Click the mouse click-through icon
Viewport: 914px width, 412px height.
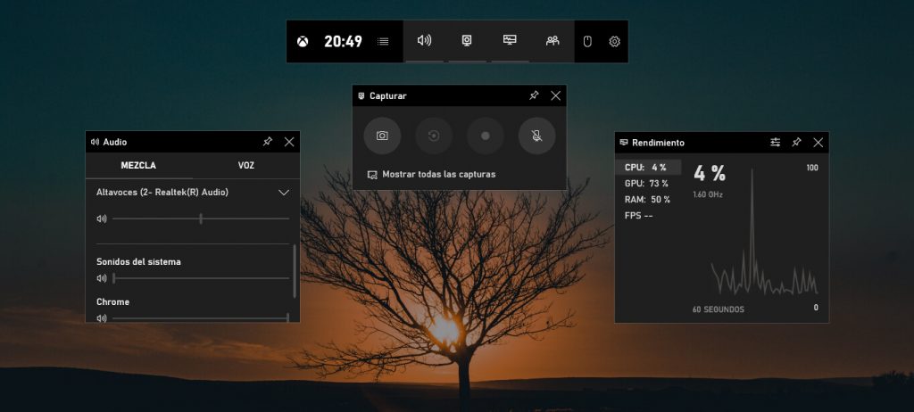point(587,41)
